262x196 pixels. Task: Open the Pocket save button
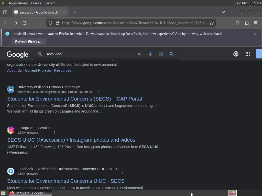click(x=237, y=23)
